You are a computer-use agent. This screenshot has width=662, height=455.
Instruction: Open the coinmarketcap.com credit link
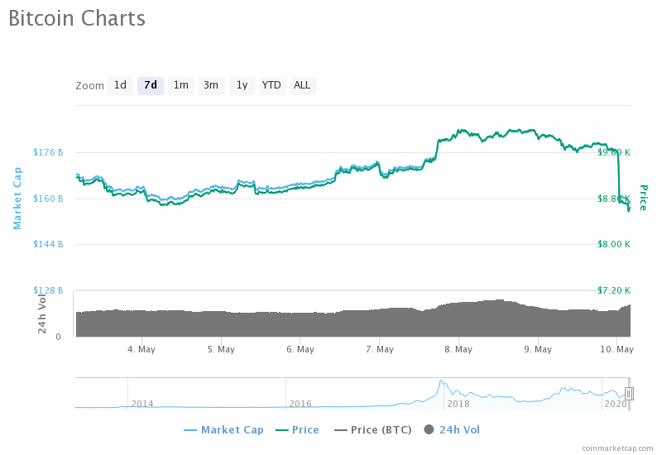coord(617,448)
